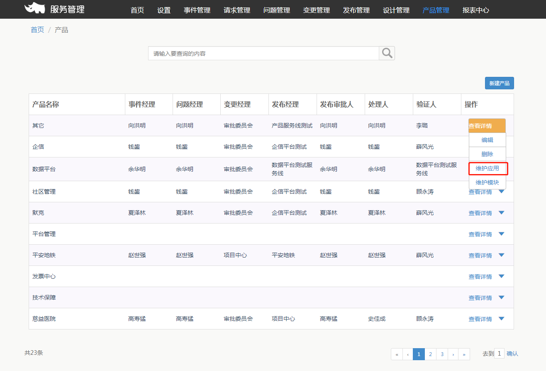The height and width of the screenshot is (371, 546).
Task: Go to last page with » button
Action: point(464,354)
